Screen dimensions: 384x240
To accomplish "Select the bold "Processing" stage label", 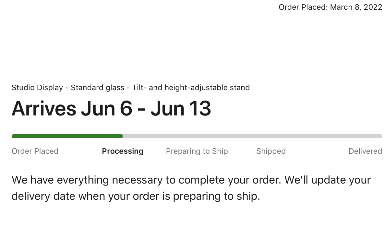I will pos(123,151).
